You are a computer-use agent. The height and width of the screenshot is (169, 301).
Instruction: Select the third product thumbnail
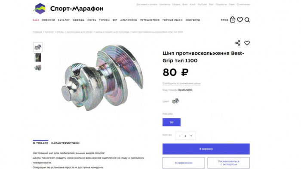[x=38, y=68]
